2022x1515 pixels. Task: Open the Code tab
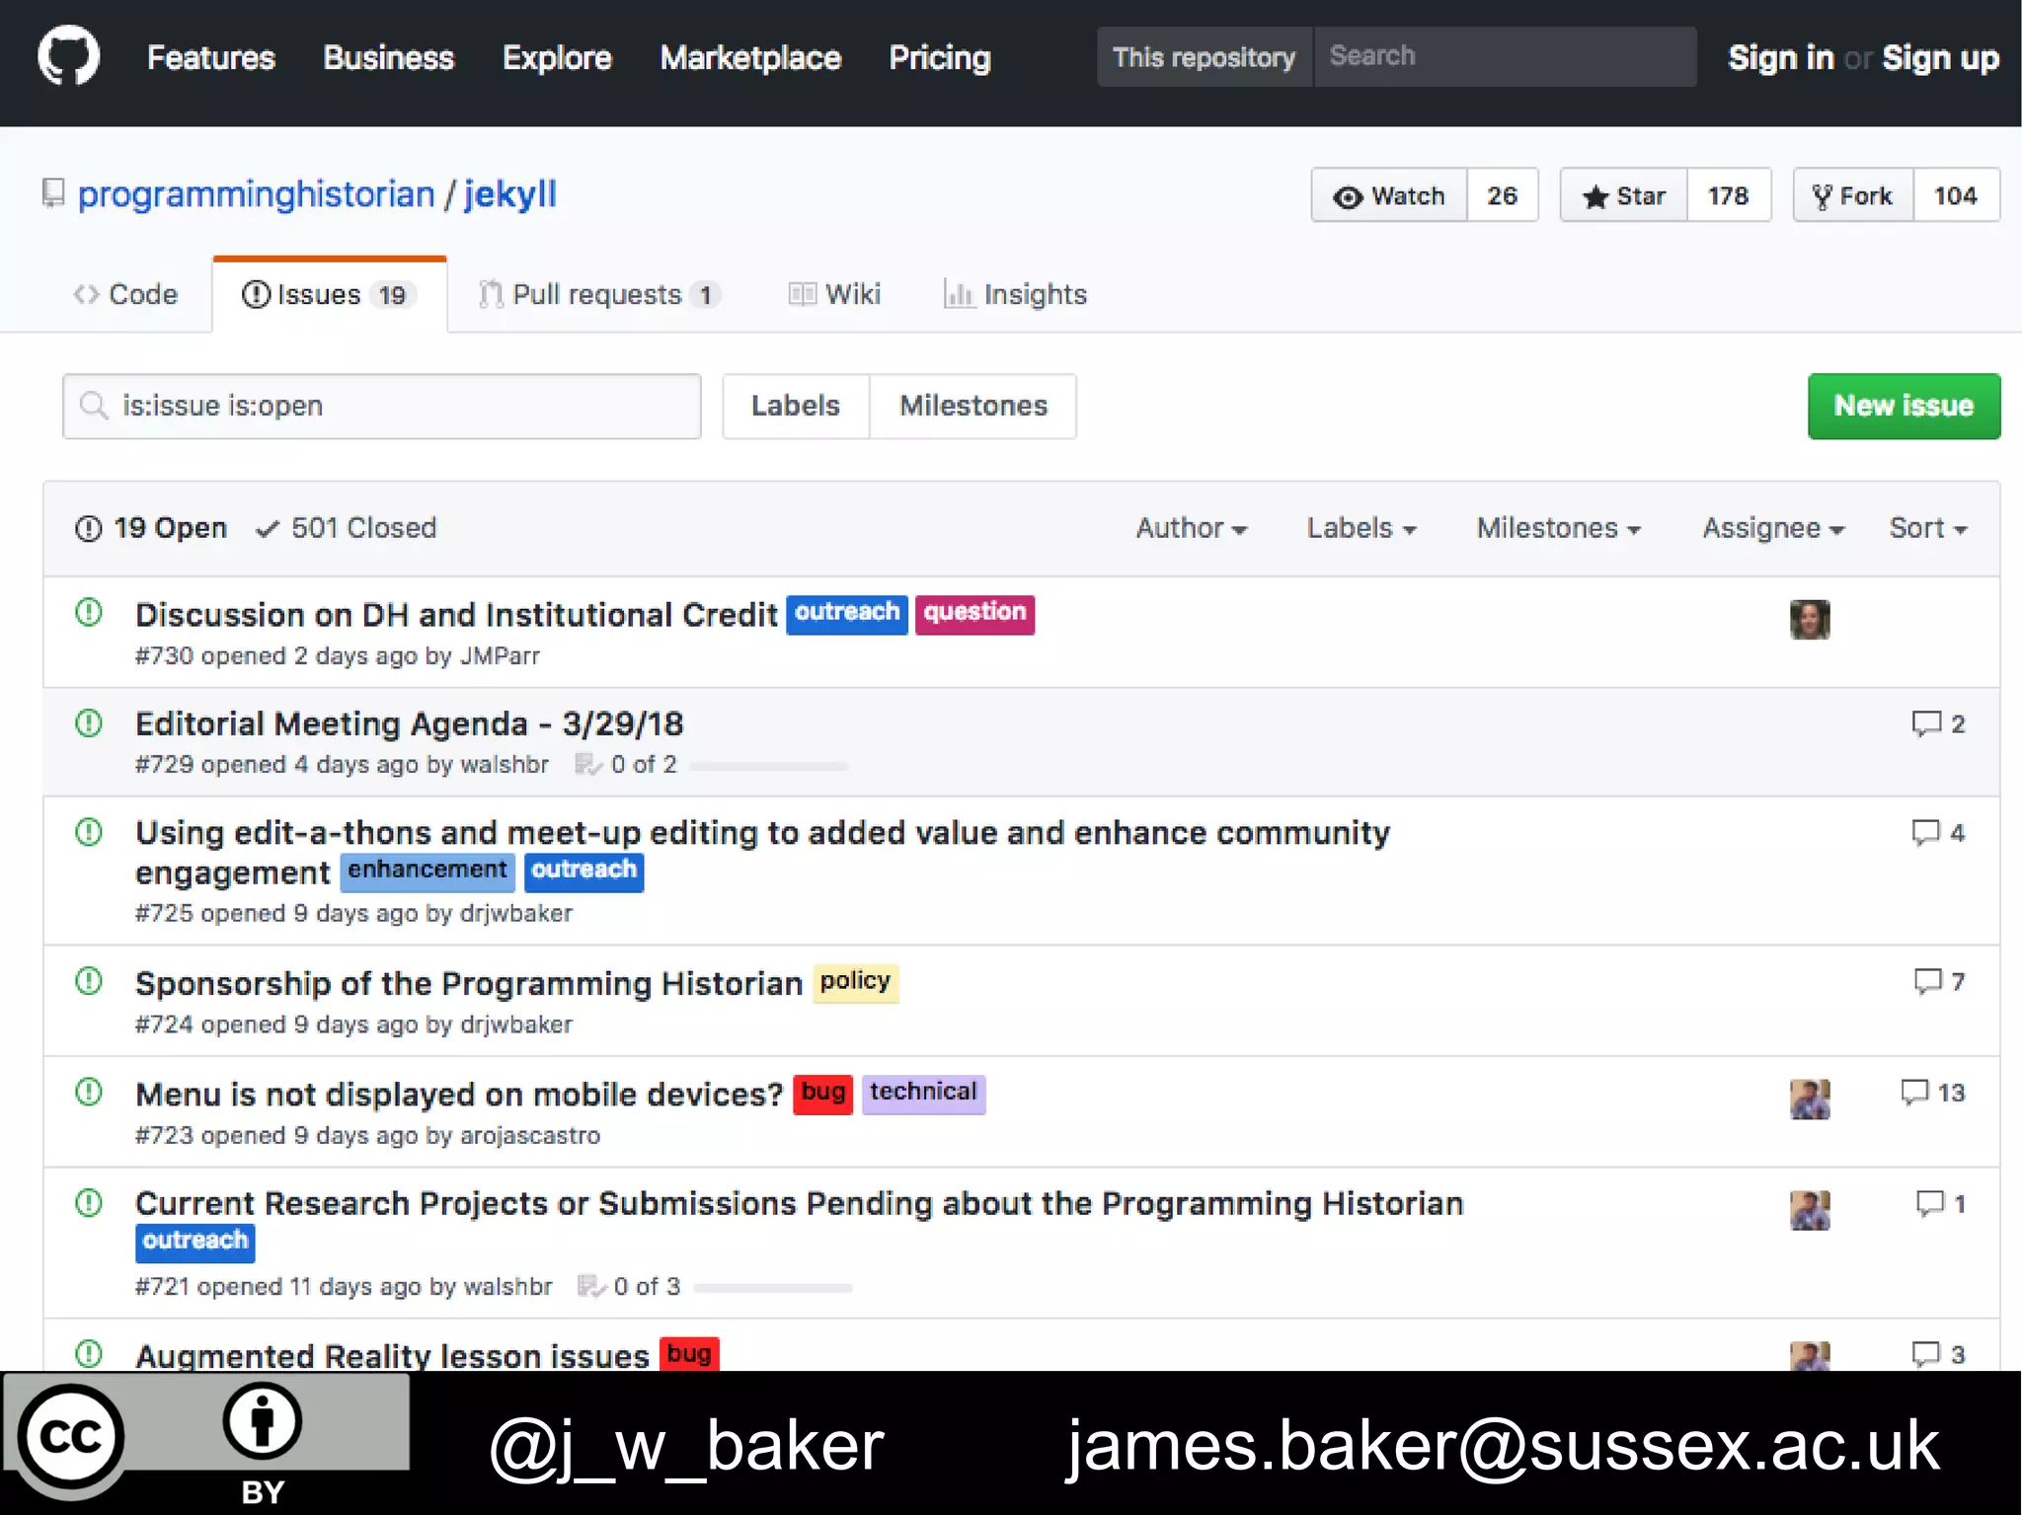click(125, 294)
